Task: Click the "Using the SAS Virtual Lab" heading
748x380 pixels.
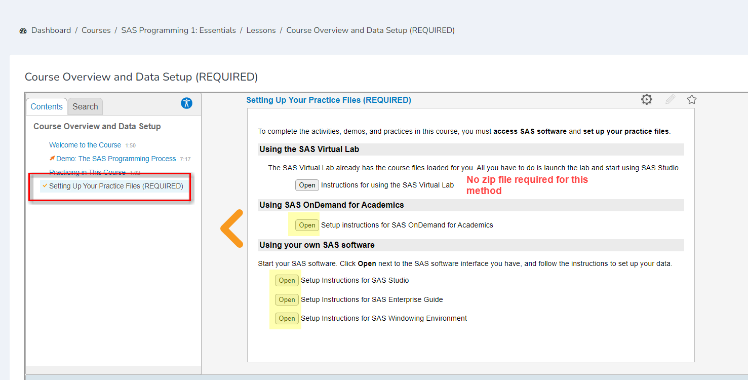Action: 309,149
